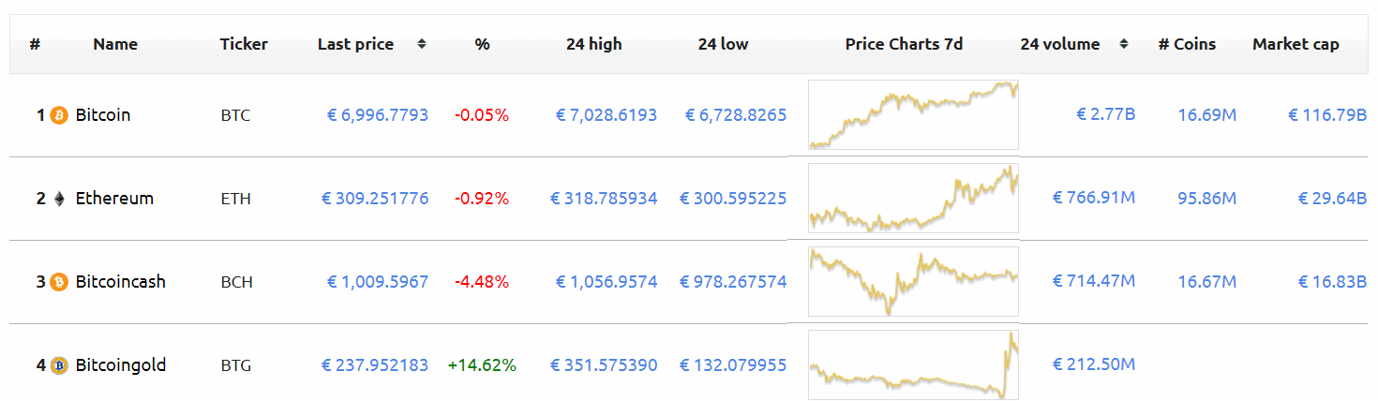Click the Market cap column header
Screen dimensions: 1378x401
pos(1296,44)
